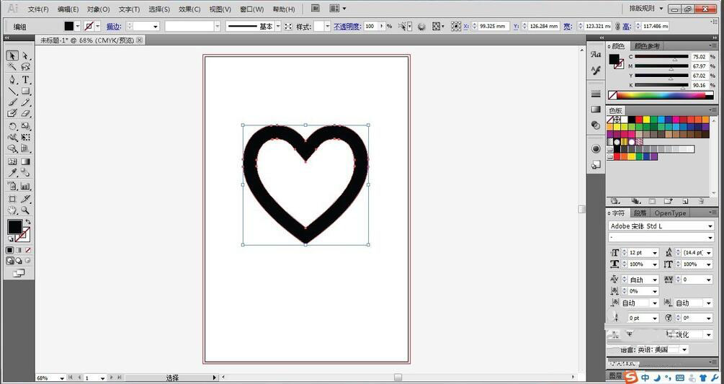This screenshot has width=724, height=384.
Task: Select the Column Graph tool
Action: click(x=25, y=187)
